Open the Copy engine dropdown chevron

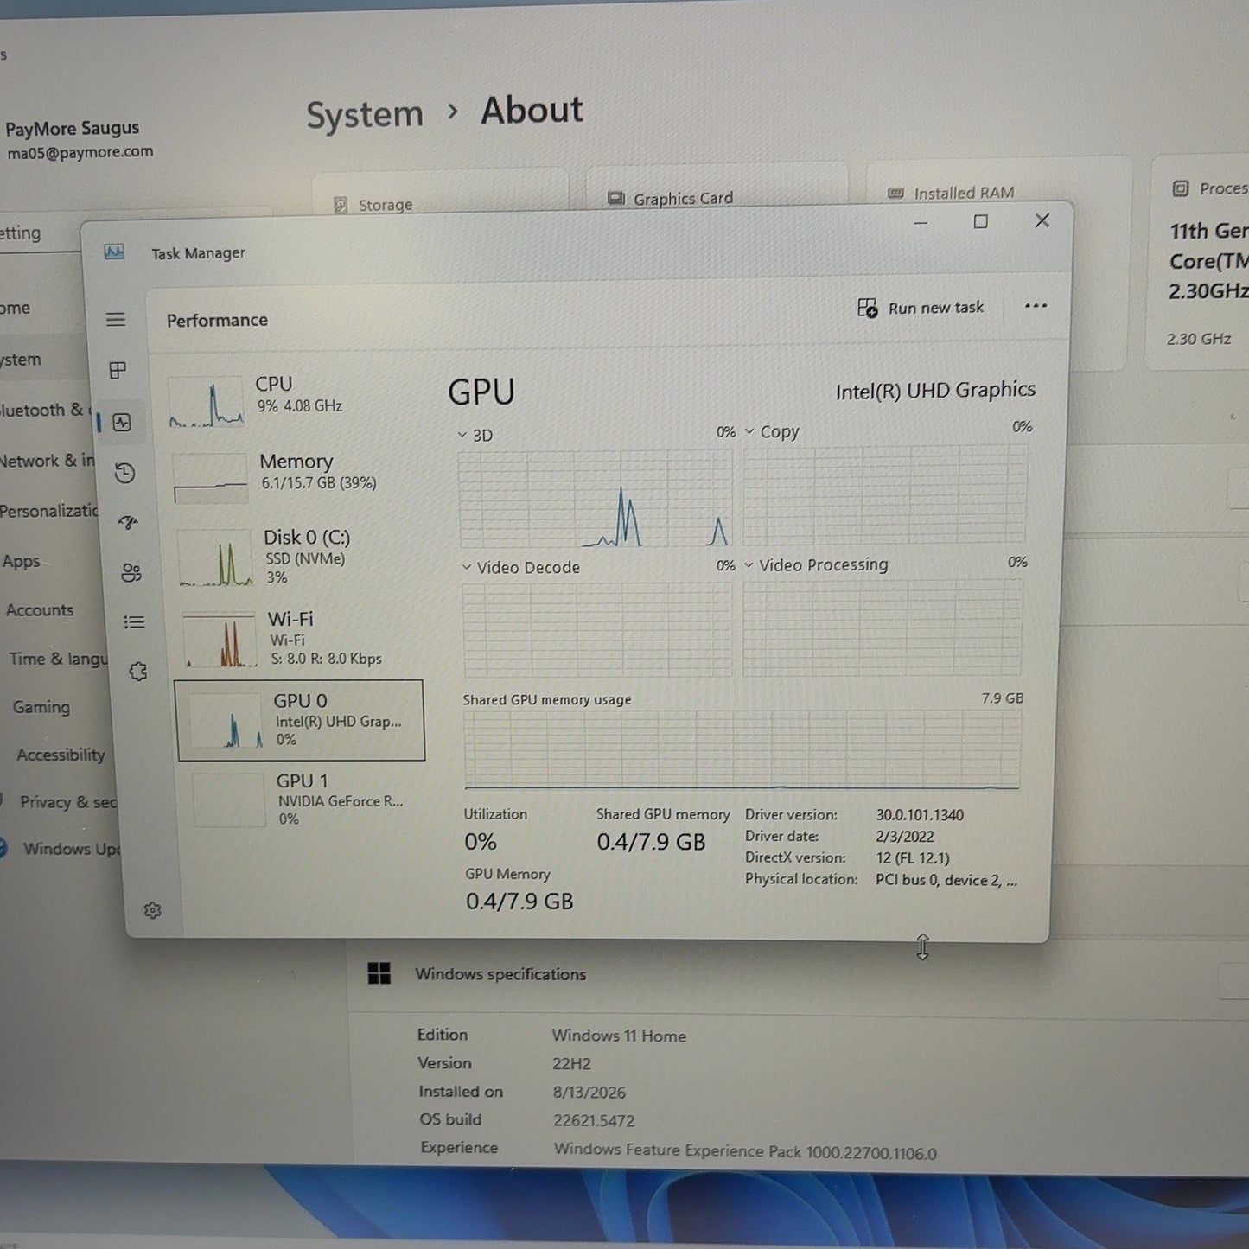[x=749, y=431]
